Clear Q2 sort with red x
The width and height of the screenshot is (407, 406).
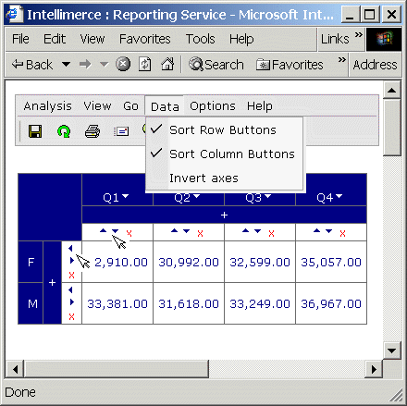click(201, 234)
